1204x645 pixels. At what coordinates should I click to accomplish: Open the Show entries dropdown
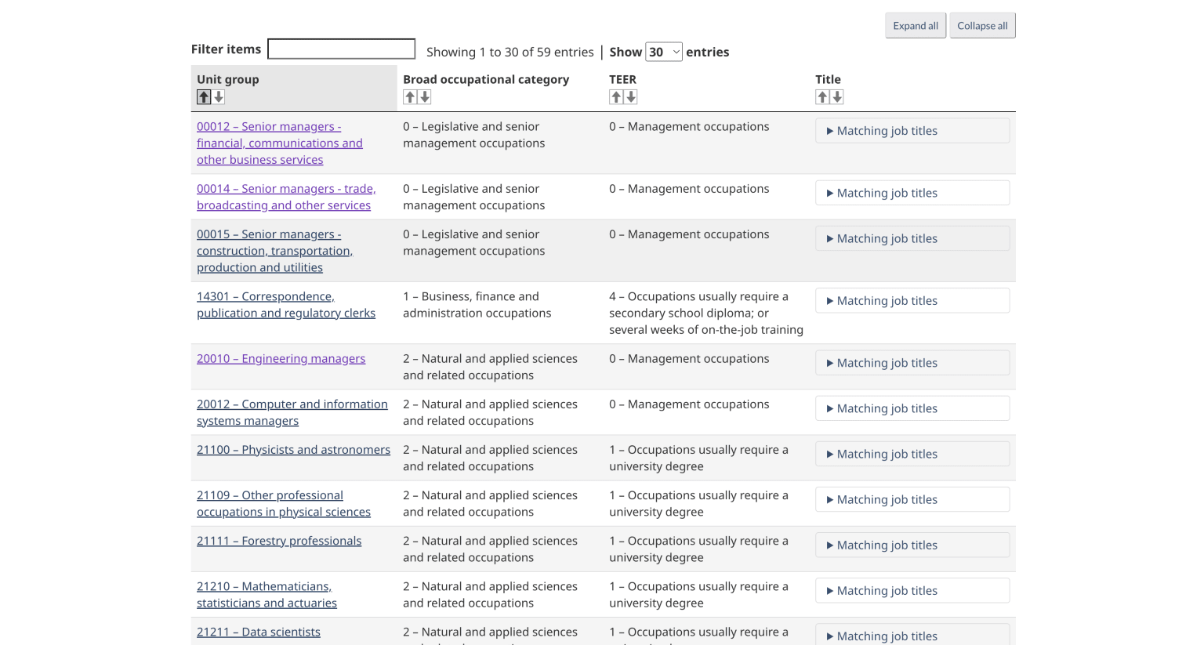coord(663,53)
